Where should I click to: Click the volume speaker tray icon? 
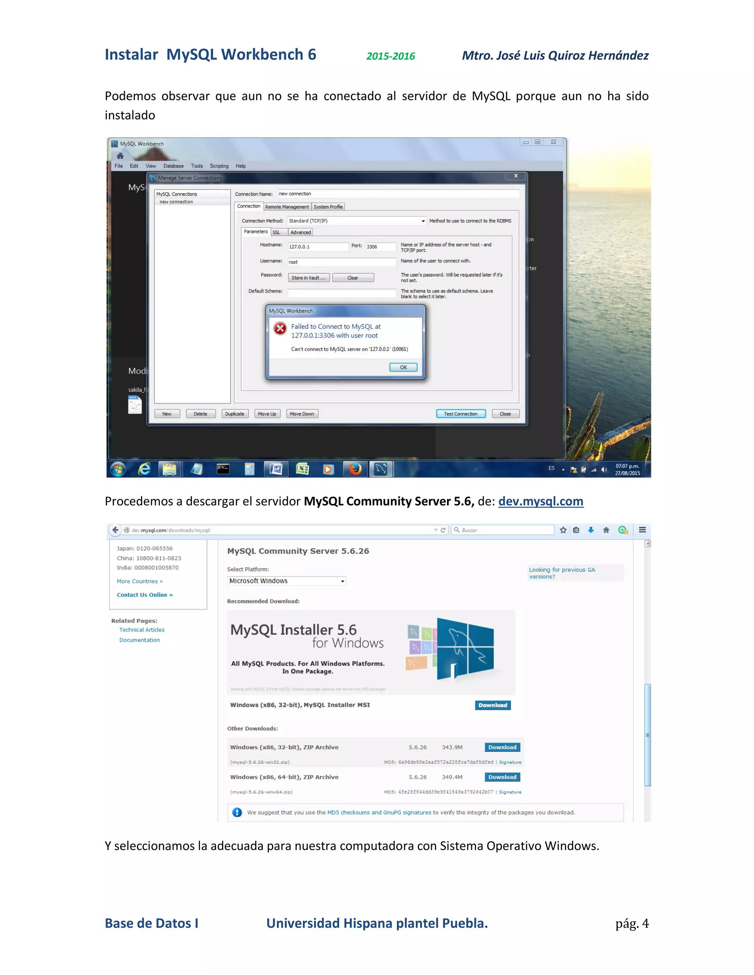click(x=604, y=469)
